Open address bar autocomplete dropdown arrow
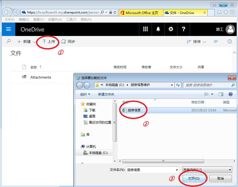 [106, 12]
